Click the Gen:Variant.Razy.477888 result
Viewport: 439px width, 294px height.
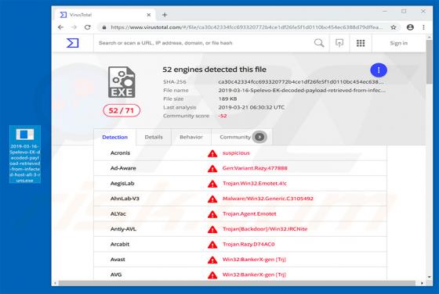pos(255,168)
